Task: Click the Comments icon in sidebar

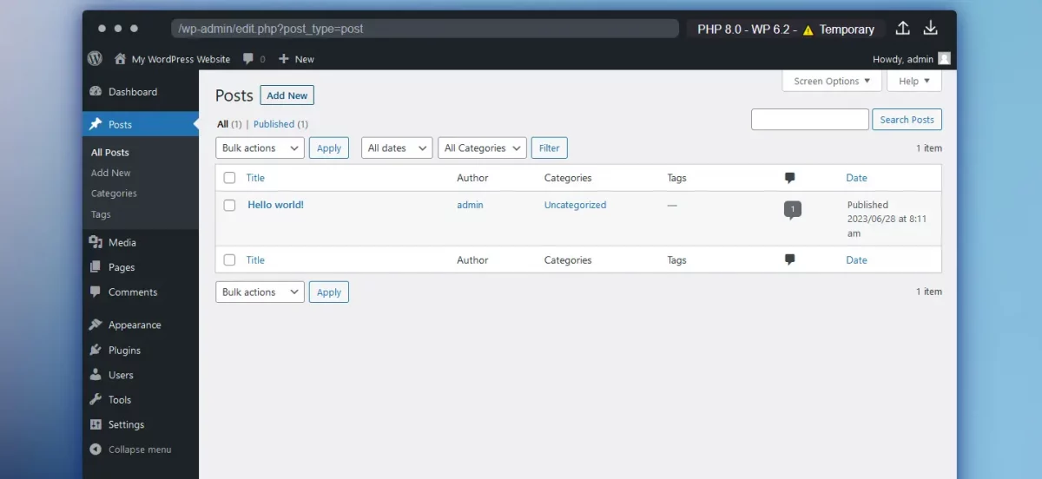Action: tap(96, 292)
